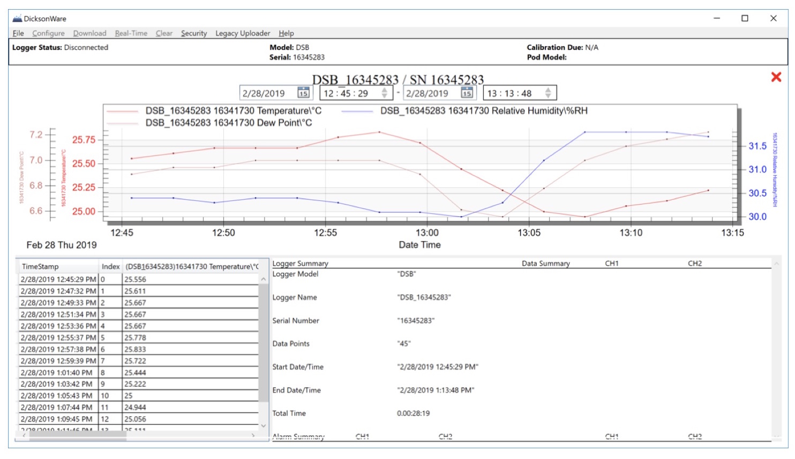Open the Help menu
795x459 pixels.
[x=286, y=33]
